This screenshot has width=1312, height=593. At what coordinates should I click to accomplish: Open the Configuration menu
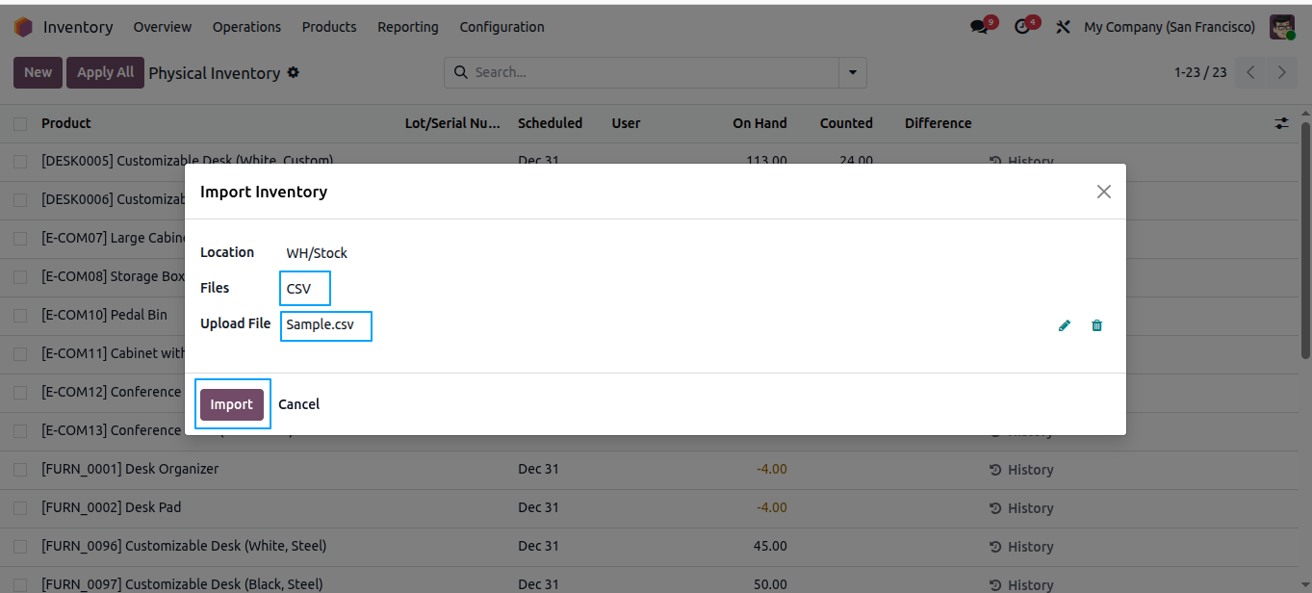pos(502,27)
